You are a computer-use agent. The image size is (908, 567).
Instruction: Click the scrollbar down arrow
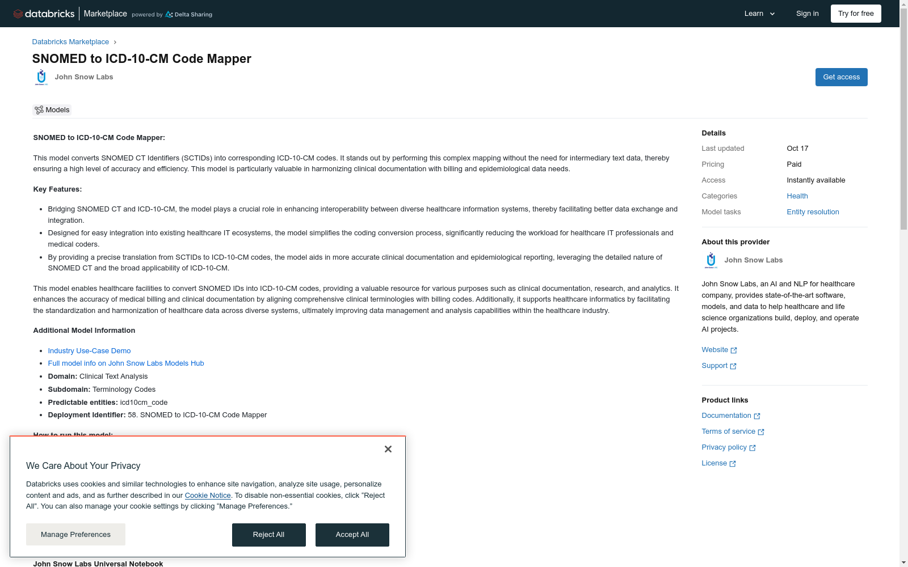(x=903, y=562)
